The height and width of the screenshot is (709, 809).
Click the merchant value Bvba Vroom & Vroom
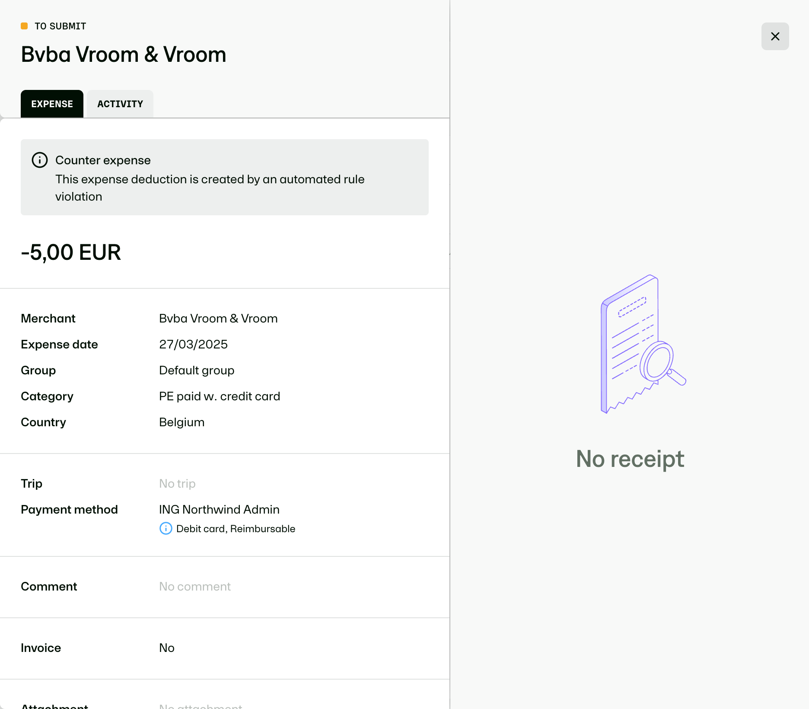(x=218, y=319)
